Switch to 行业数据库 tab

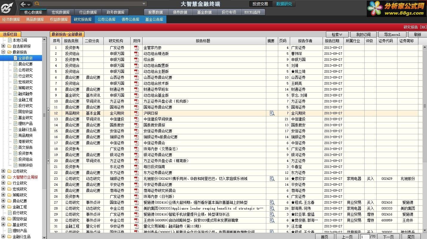88,12
